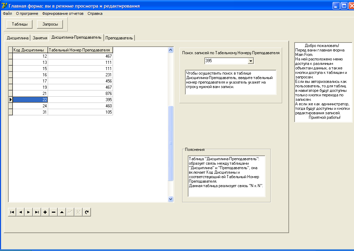Image resolution: width=354 pixels, height=251 pixels.
Task: Select cell with discipline code 17
Action: point(30,81)
